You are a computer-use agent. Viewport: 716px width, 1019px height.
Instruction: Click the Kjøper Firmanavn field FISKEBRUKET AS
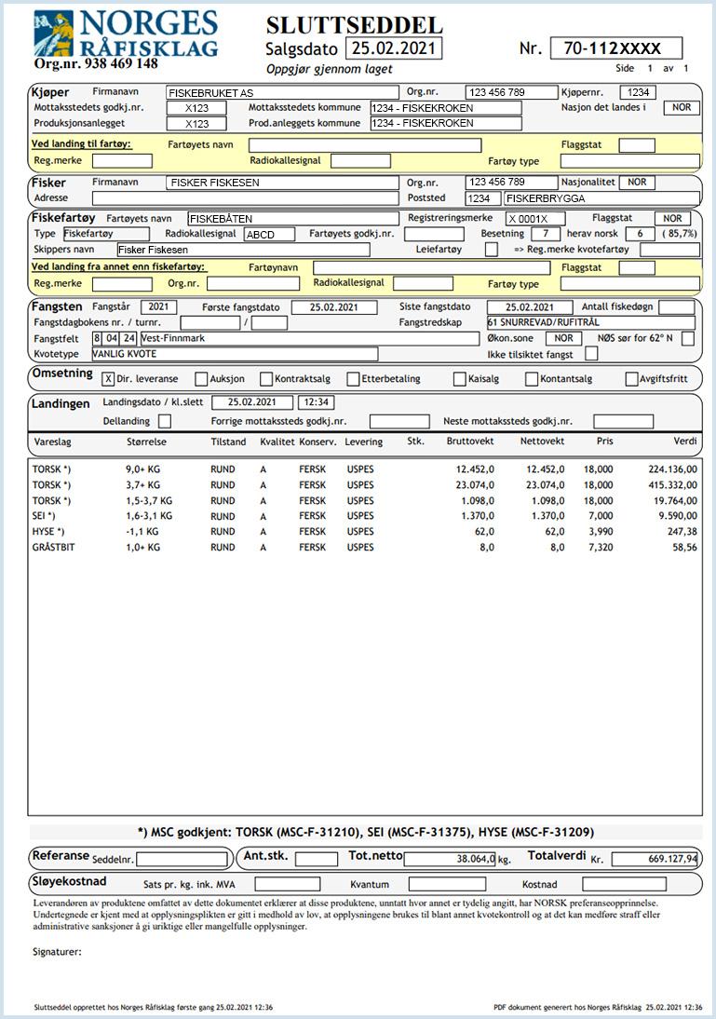[x=280, y=93]
